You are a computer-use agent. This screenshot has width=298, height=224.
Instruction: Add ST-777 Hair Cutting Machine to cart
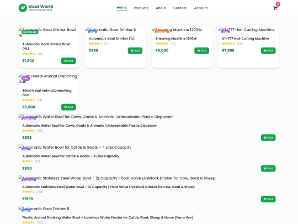click(x=268, y=51)
